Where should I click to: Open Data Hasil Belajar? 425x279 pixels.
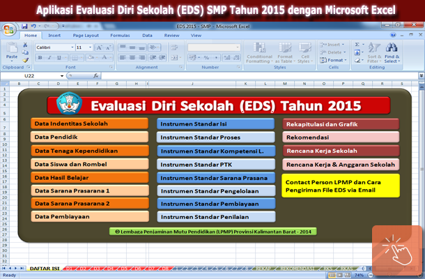(90, 177)
